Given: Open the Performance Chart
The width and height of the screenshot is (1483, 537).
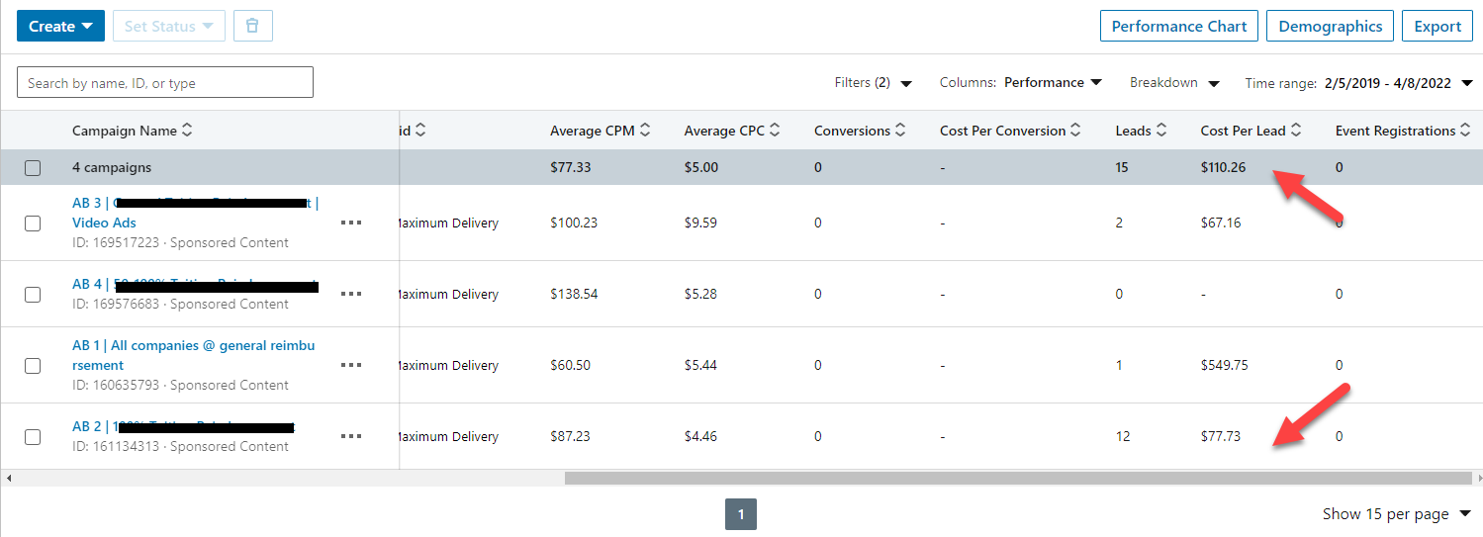Looking at the screenshot, I should [x=1179, y=26].
